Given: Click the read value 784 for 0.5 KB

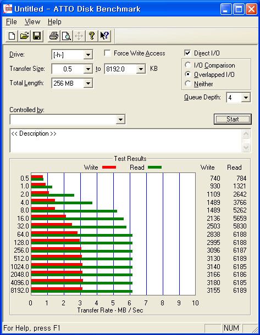Looking at the screenshot, I should (241, 178).
